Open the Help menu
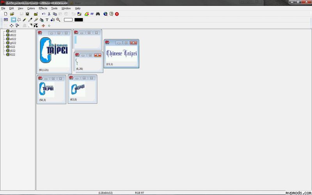 [x=78, y=8]
